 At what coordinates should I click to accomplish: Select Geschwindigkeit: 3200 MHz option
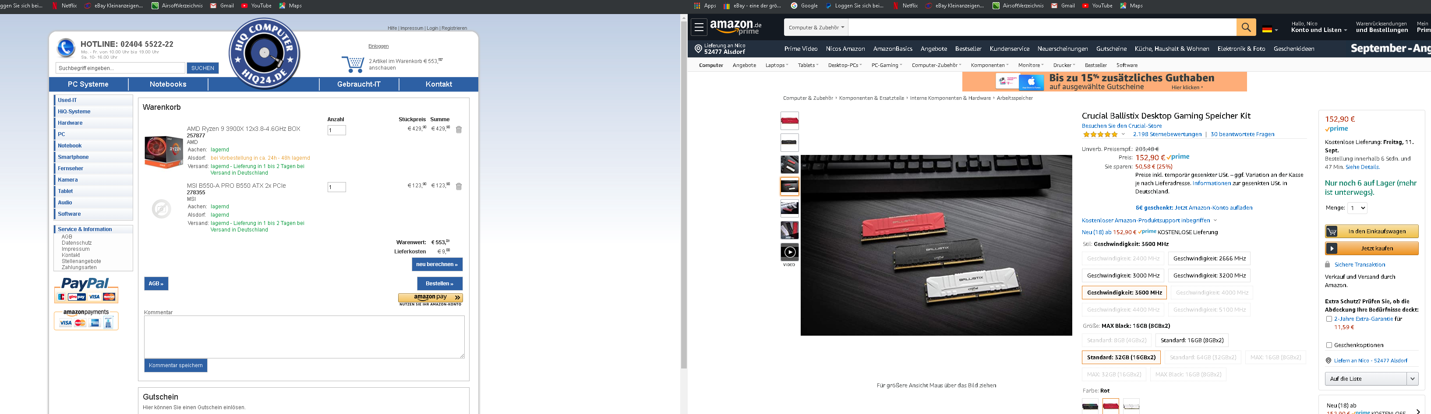[1209, 276]
